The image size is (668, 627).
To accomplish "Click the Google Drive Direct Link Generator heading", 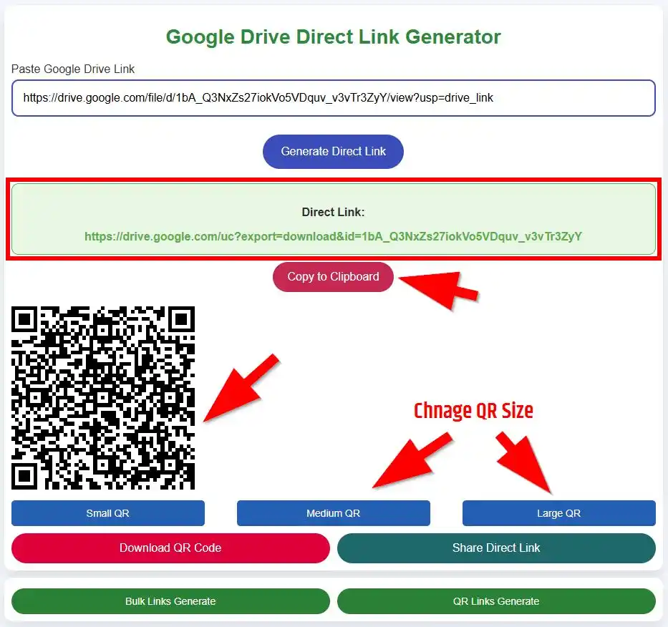I will 333,37.
